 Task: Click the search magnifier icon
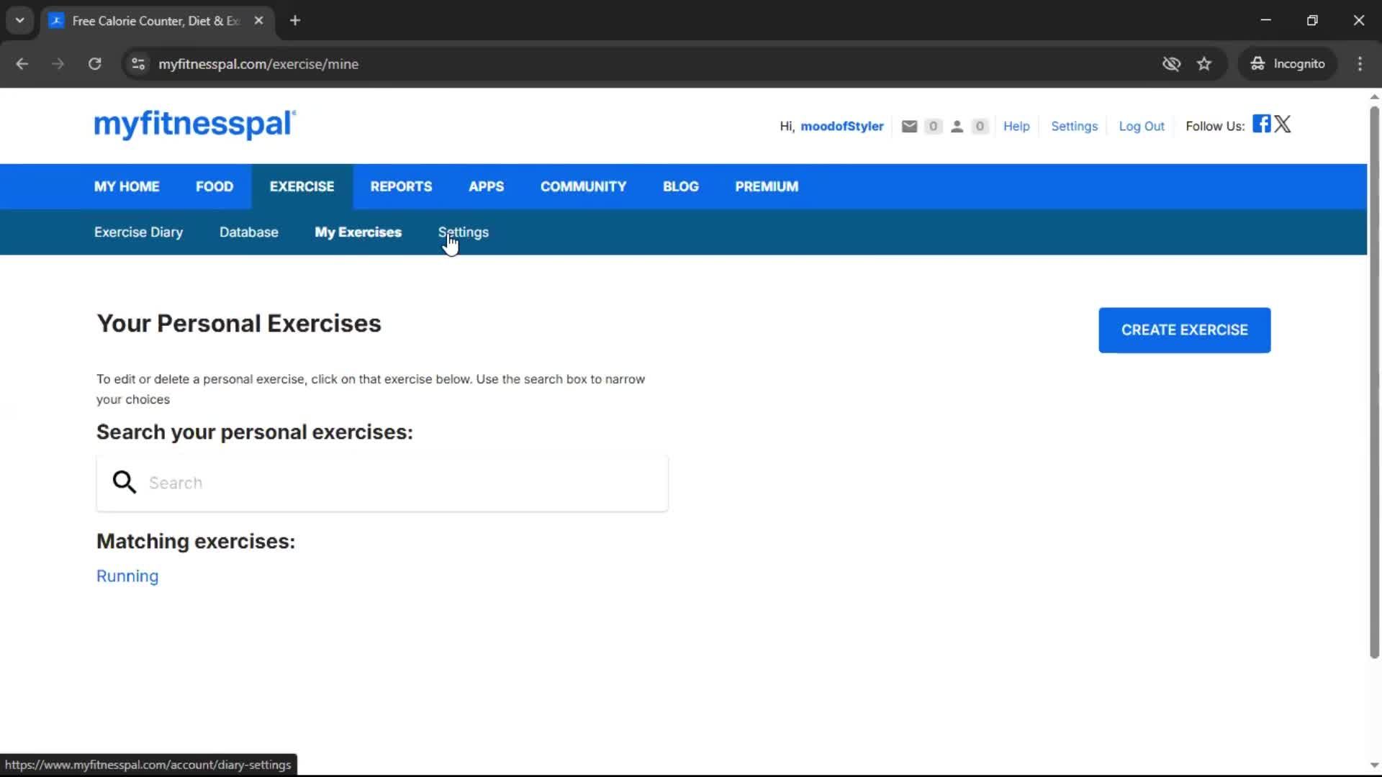pyautogui.click(x=124, y=482)
